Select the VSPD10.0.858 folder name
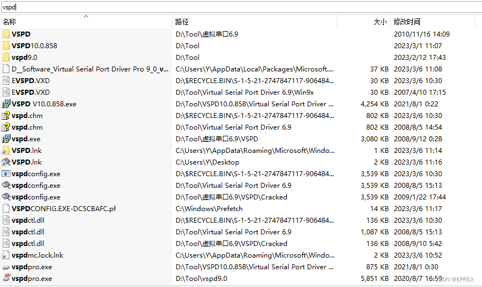The height and width of the screenshot is (287, 482). [x=34, y=46]
